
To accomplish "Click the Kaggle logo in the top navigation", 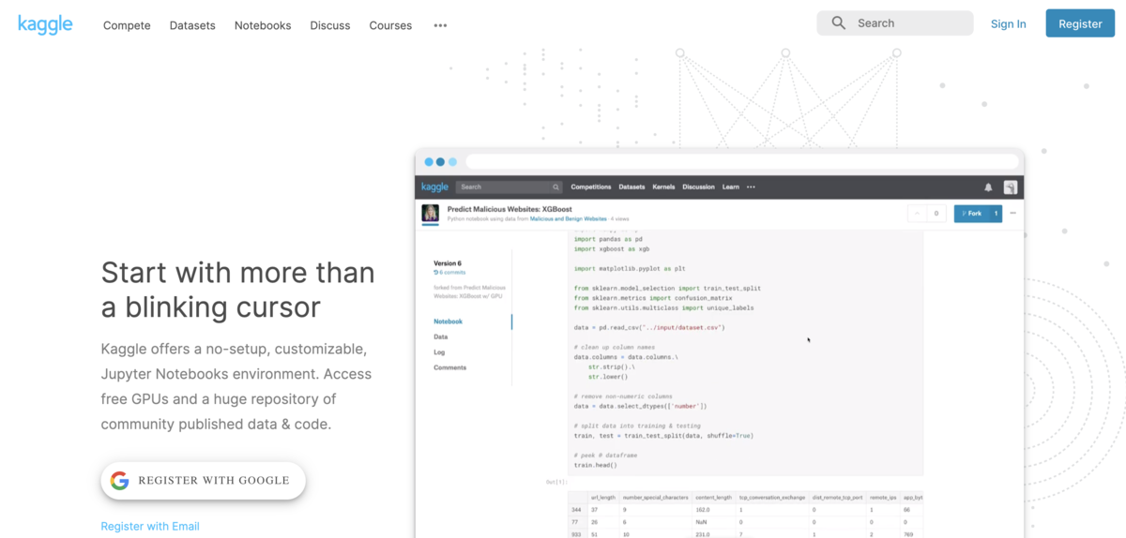I will (45, 24).
